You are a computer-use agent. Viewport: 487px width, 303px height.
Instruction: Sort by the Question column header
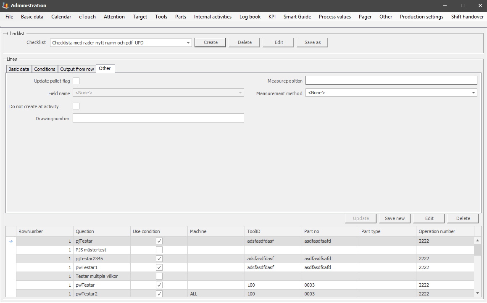tap(101, 231)
